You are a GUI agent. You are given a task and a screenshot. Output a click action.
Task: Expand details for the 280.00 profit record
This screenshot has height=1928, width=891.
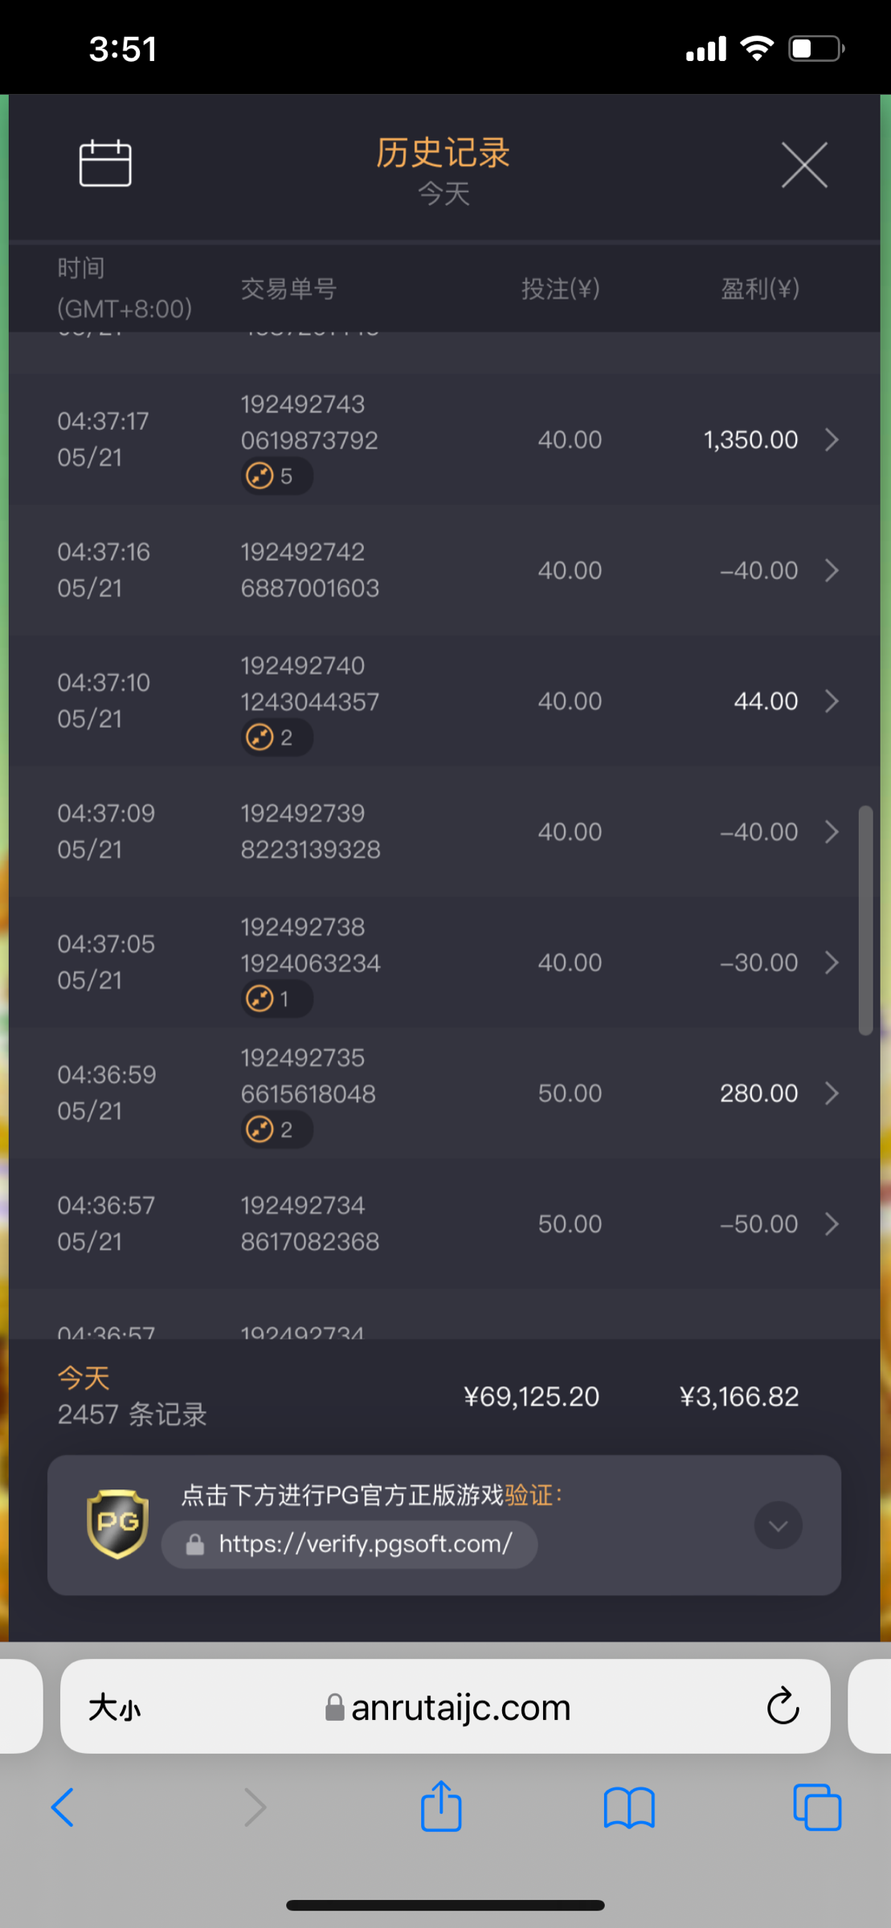832,1093
